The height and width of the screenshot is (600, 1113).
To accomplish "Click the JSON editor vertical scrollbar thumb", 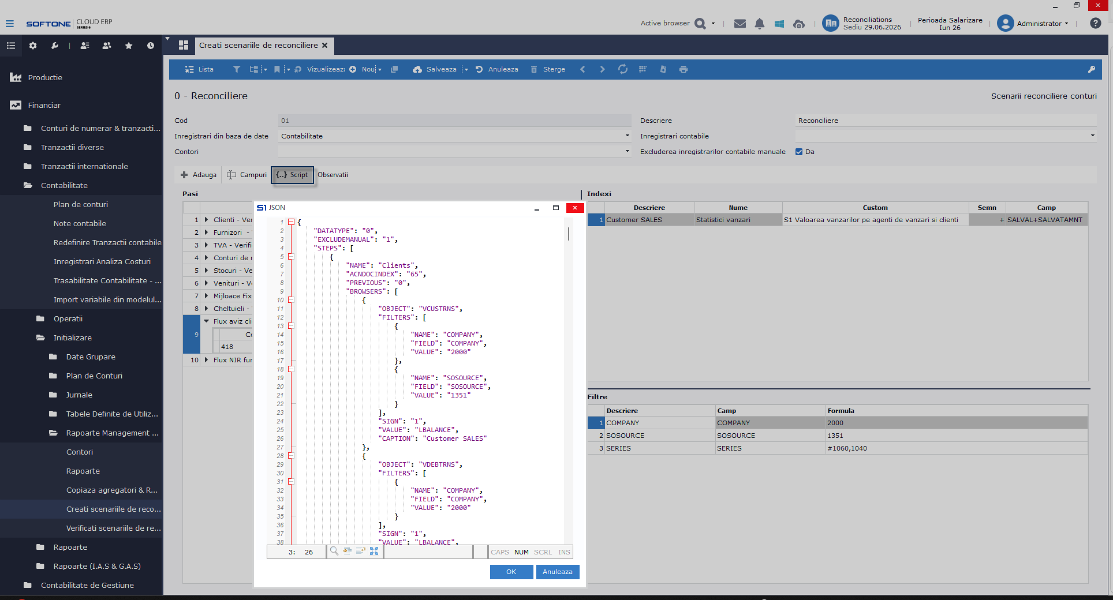I will tap(569, 234).
